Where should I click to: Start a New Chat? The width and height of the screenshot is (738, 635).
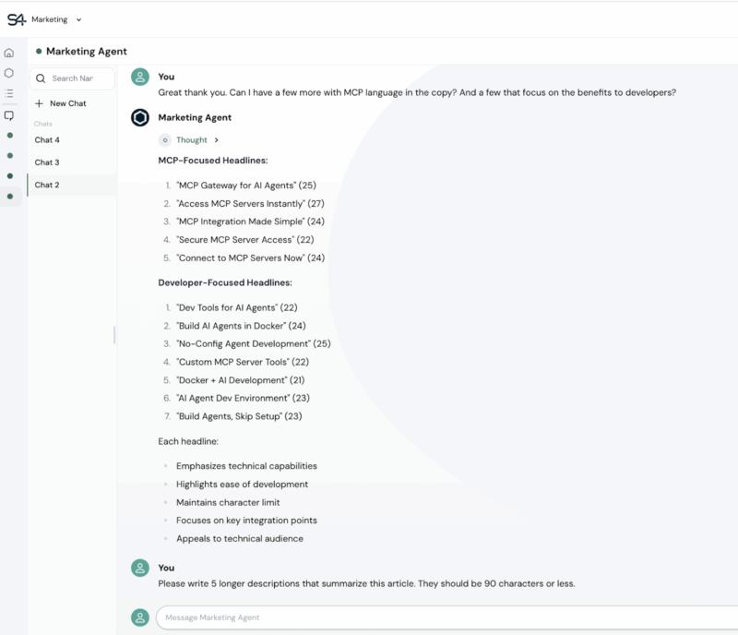click(x=67, y=103)
